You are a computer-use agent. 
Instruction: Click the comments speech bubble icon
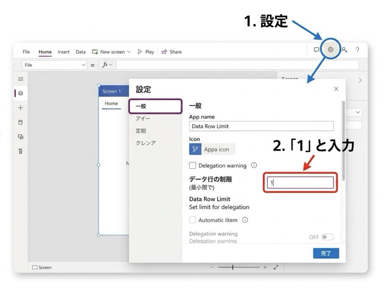tap(316, 50)
